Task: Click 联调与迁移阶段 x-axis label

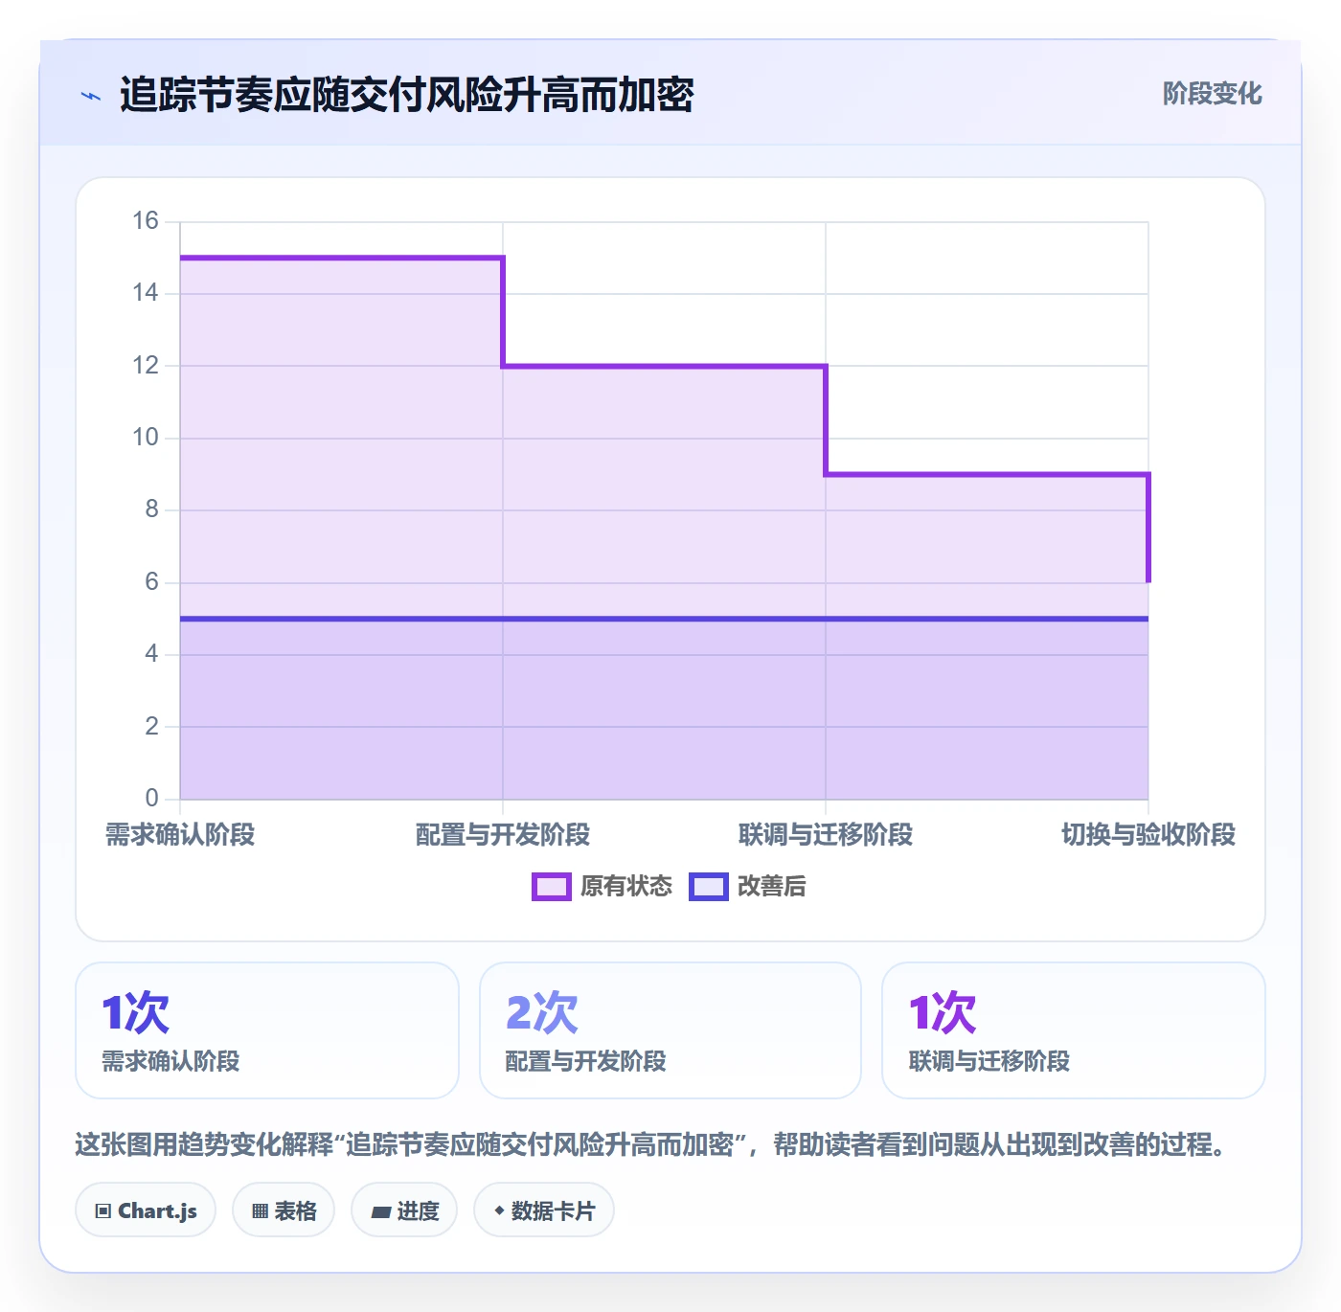Action: 826,835
